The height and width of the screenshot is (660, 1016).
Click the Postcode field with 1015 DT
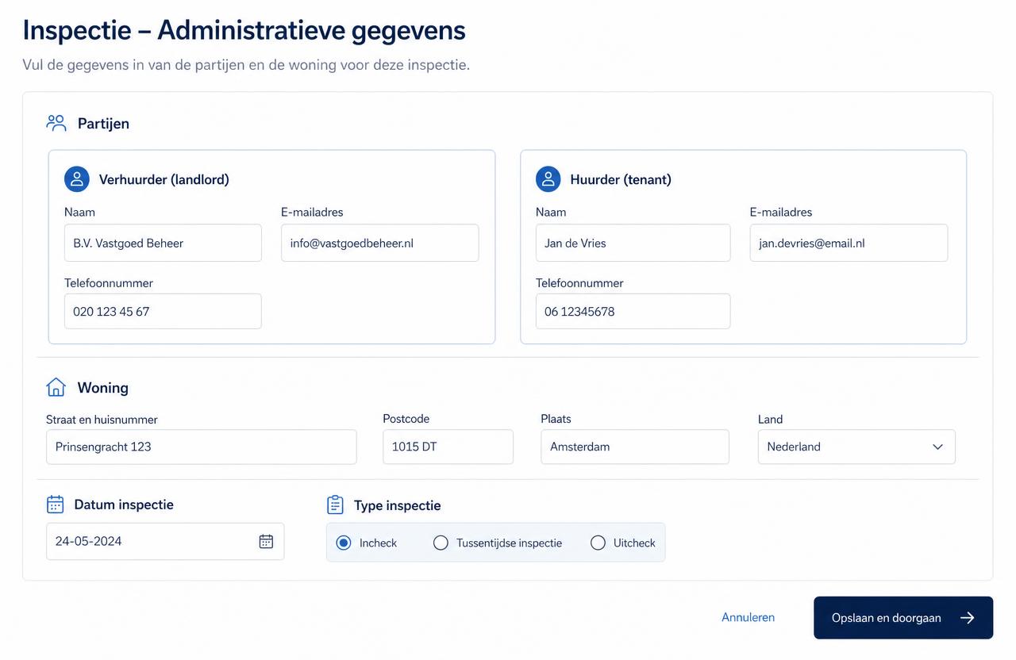448,447
